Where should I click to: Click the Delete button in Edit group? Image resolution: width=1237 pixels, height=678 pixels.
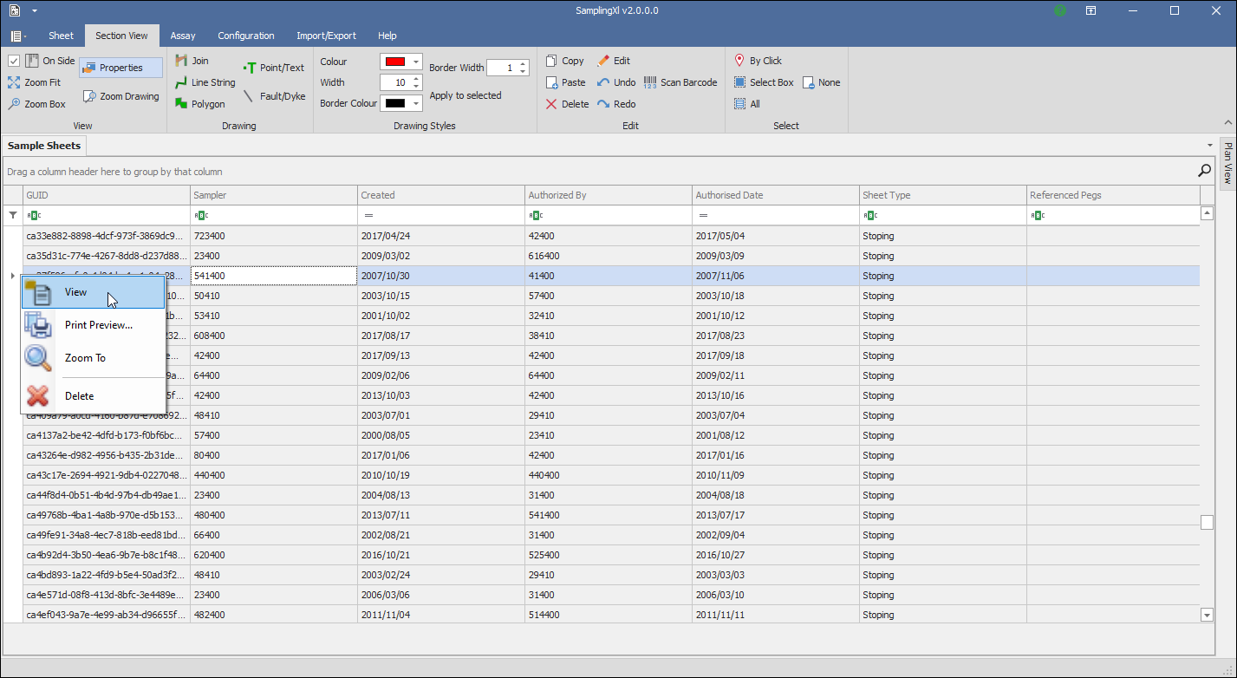567,104
